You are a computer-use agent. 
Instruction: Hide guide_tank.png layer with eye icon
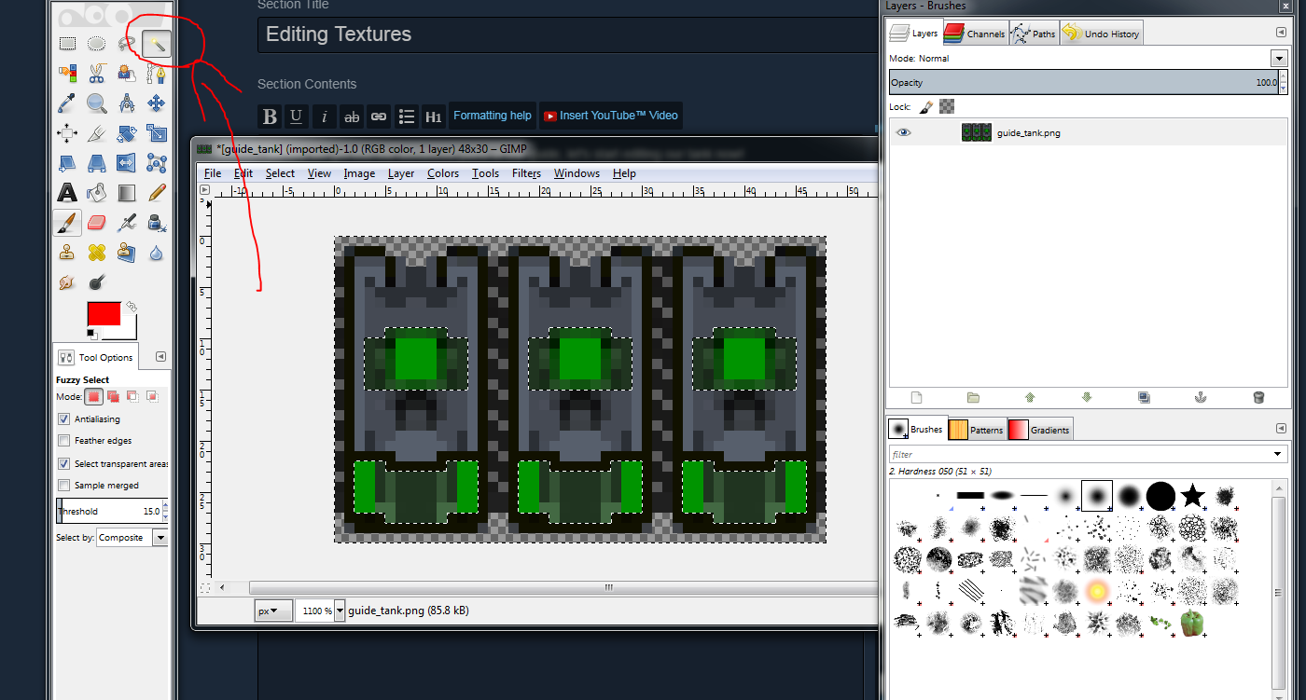tap(903, 132)
